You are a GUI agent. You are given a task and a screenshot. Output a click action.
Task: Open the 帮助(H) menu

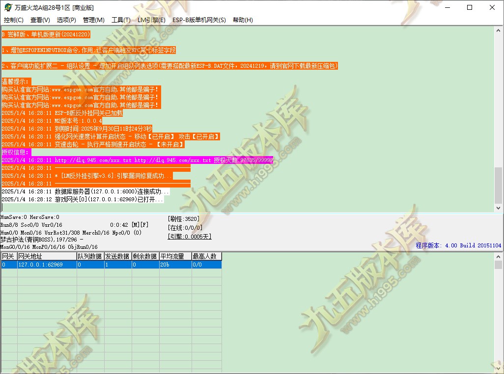(x=243, y=20)
